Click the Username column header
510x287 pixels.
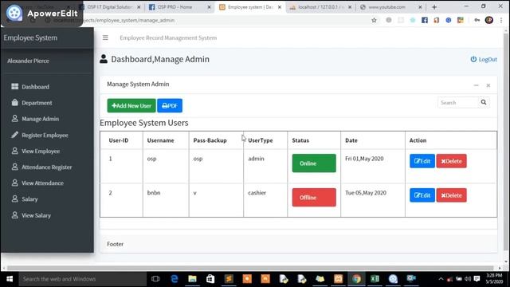click(160, 140)
